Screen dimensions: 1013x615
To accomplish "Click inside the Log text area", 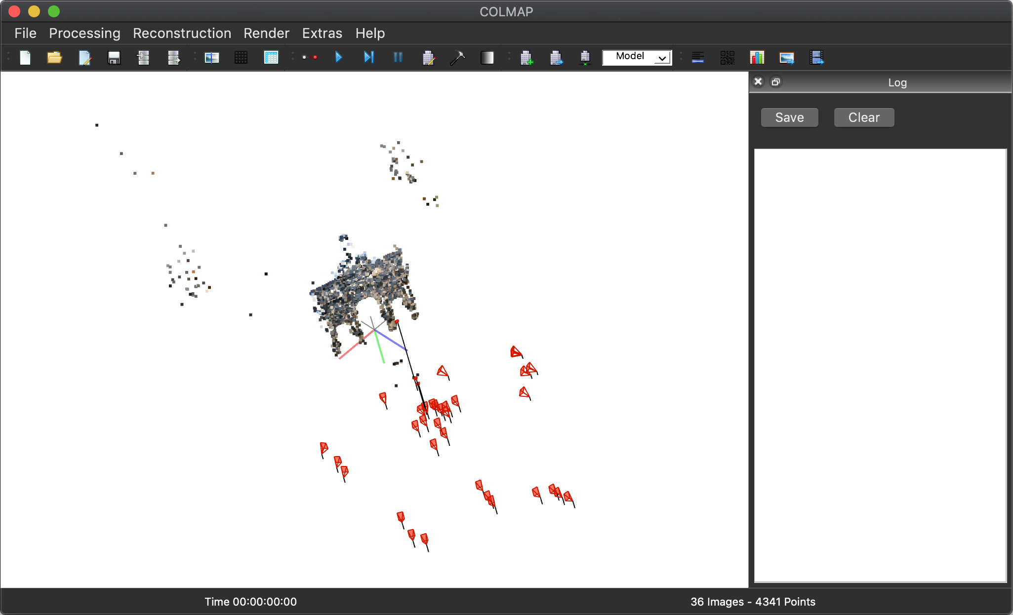I will pyautogui.click(x=880, y=365).
